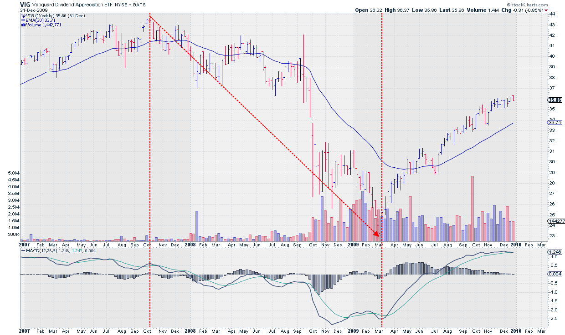The height and width of the screenshot is (335, 565).
Task: Click the 2.5M volume scale label
Action: coord(13,207)
